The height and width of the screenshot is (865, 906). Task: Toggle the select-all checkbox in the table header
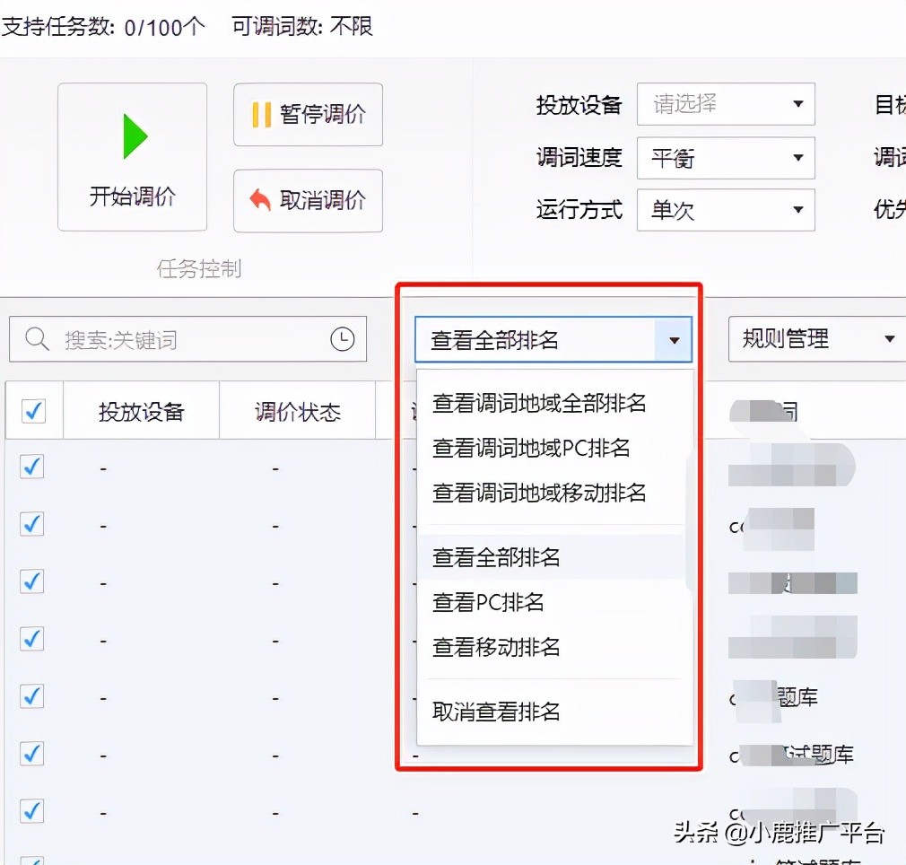(33, 409)
